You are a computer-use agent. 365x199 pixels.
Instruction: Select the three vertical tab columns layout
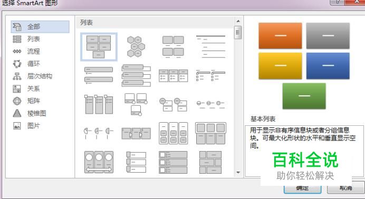tap(99, 104)
